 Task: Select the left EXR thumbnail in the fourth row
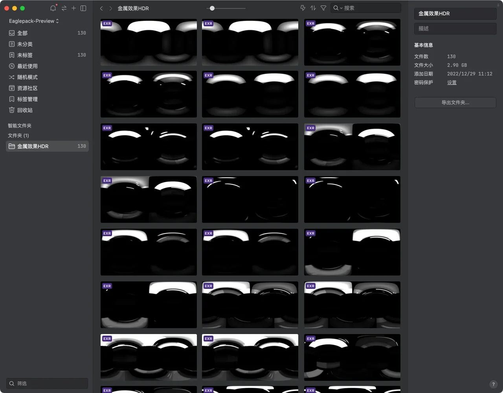click(x=149, y=199)
